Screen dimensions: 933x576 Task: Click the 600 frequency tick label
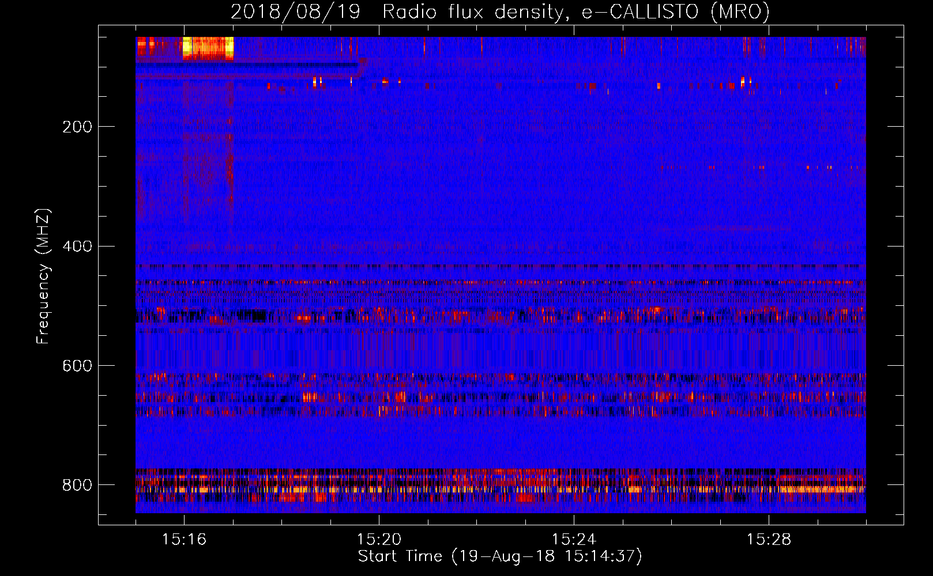(77, 366)
